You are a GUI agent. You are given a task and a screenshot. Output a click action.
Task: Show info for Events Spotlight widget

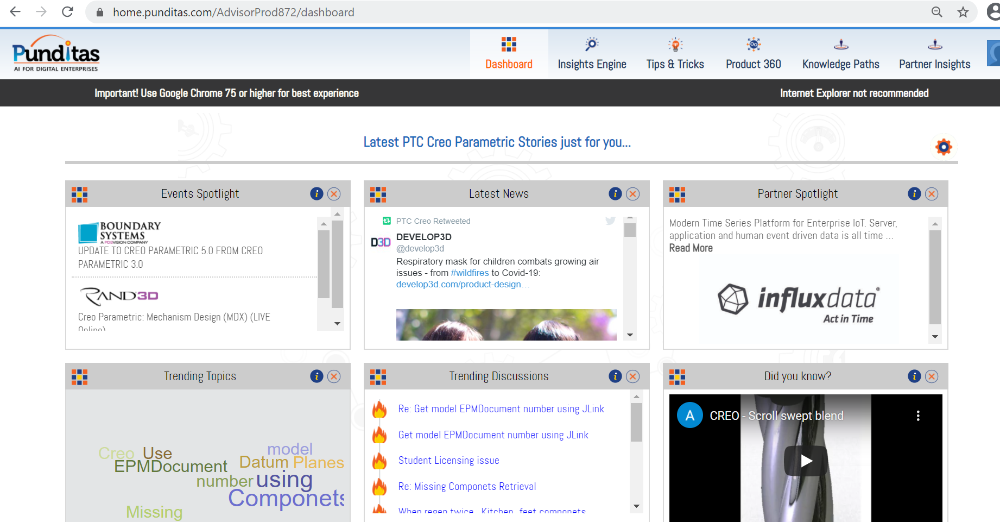pos(317,194)
